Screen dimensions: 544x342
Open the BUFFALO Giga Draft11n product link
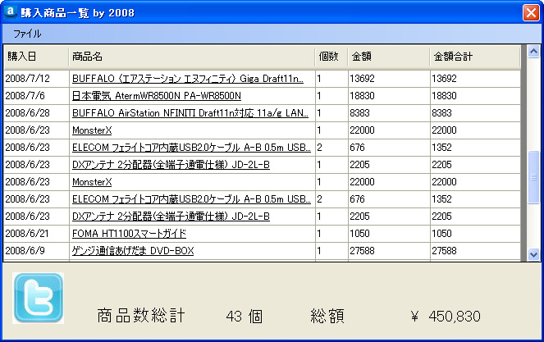tap(188, 79)
